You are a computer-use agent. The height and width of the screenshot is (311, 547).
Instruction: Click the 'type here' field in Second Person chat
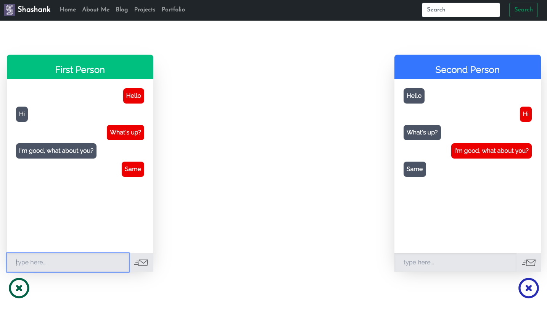coord(455,262)
